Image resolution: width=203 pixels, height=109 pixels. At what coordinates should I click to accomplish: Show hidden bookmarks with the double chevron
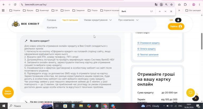pyautogui.click(x=179, y=10)
